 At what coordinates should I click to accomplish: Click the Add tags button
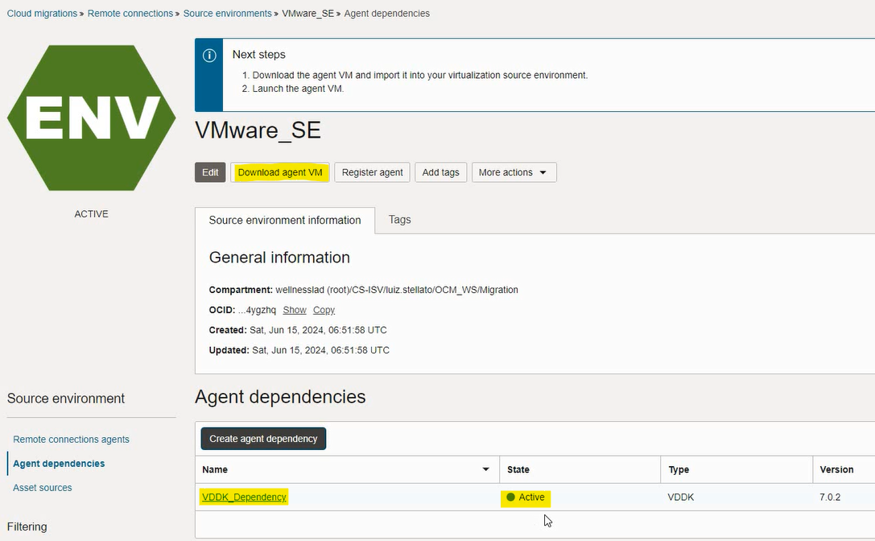click(x=440, y=172)
